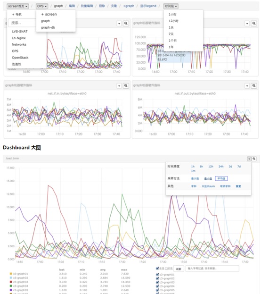
Task: Choose 最小值 sampling method
Action: [208, 178]
